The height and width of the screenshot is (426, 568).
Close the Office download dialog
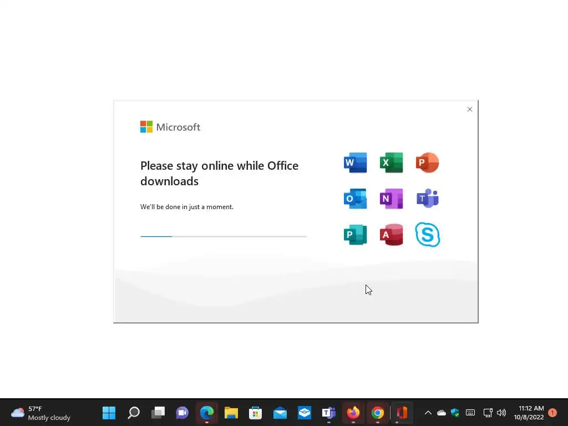point(469,109)
